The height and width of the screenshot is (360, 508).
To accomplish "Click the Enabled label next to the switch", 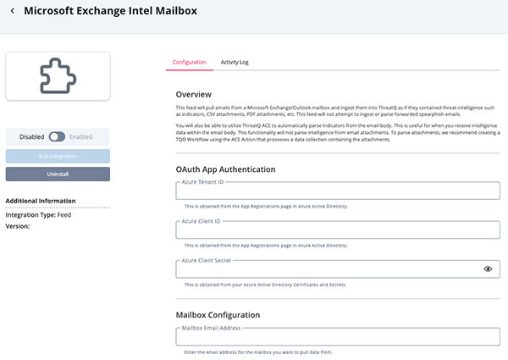I will [81, 136].
